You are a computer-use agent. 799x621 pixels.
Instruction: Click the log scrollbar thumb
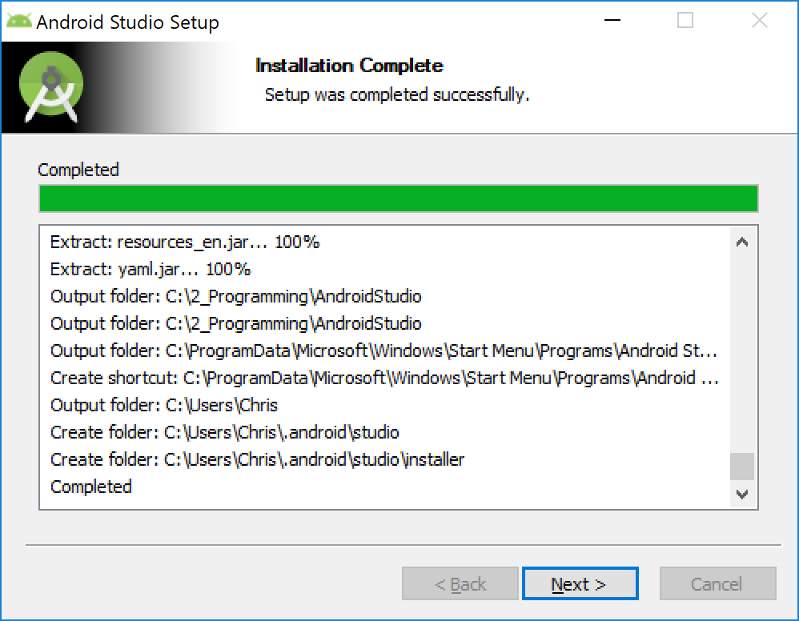[x=742, y=466]
